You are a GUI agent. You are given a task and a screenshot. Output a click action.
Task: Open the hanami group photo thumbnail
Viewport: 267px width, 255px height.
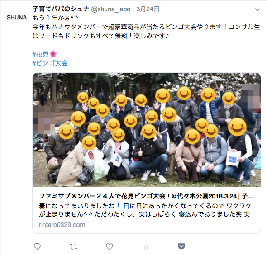(147, 130)
